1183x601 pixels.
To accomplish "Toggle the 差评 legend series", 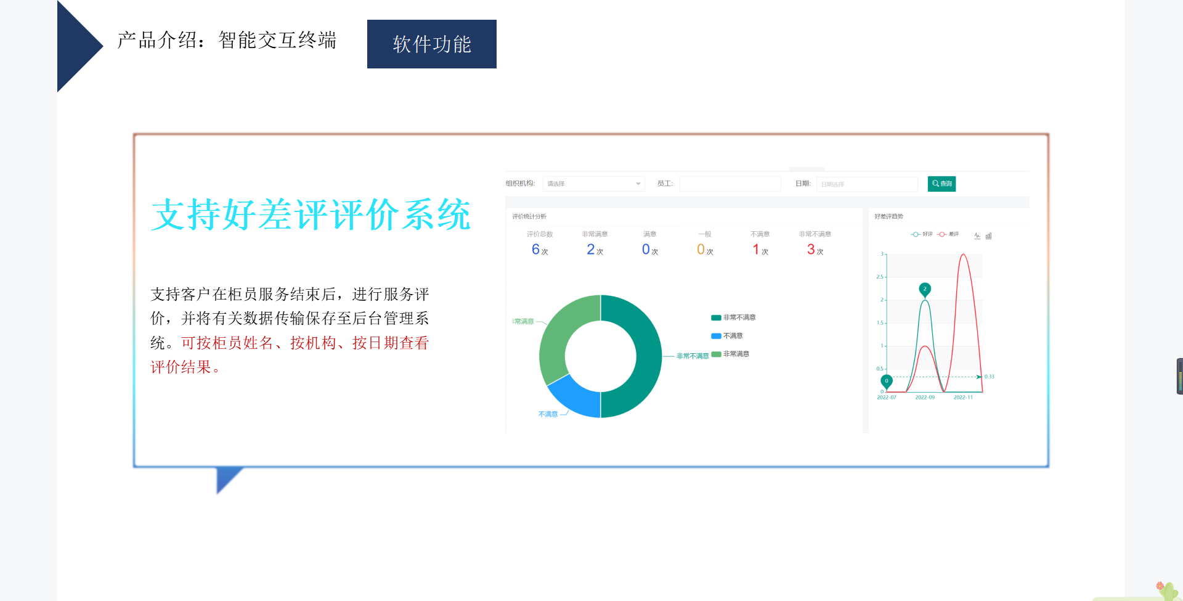I will 948,234.
